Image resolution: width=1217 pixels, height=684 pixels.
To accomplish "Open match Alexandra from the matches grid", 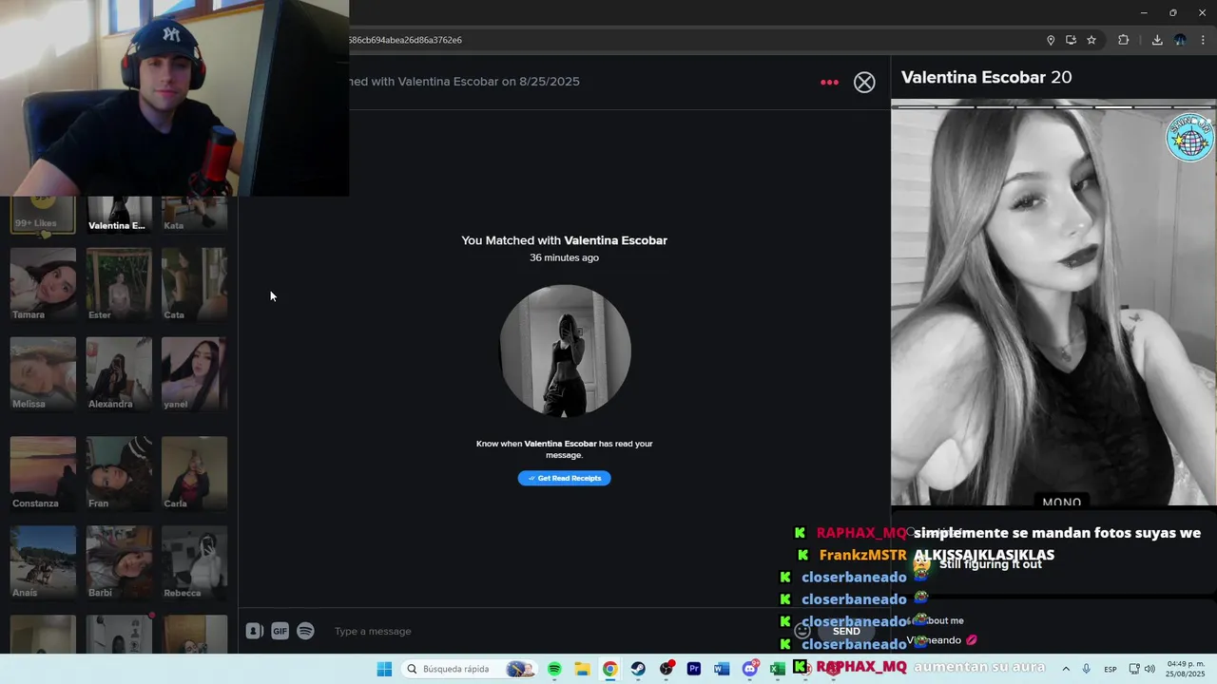I will [119, 373].
